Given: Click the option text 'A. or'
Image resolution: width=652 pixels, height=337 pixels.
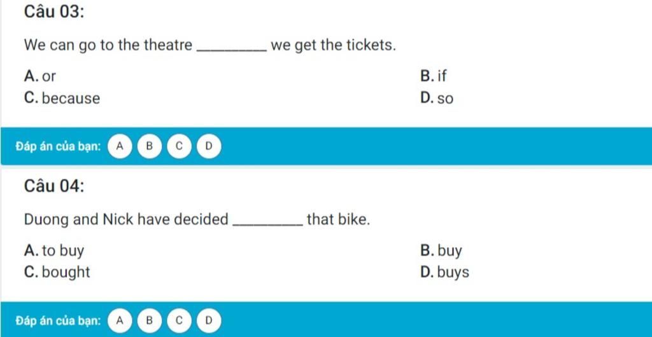Looking at the screenshot, I should tap(40, 76).
